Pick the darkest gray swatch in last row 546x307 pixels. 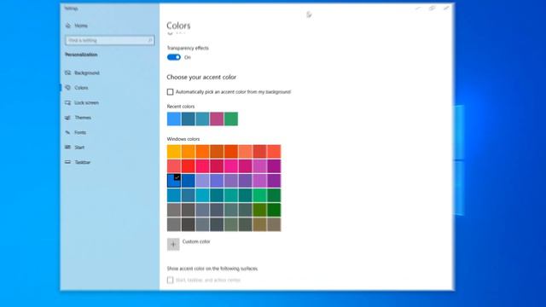tap(188, 224)
